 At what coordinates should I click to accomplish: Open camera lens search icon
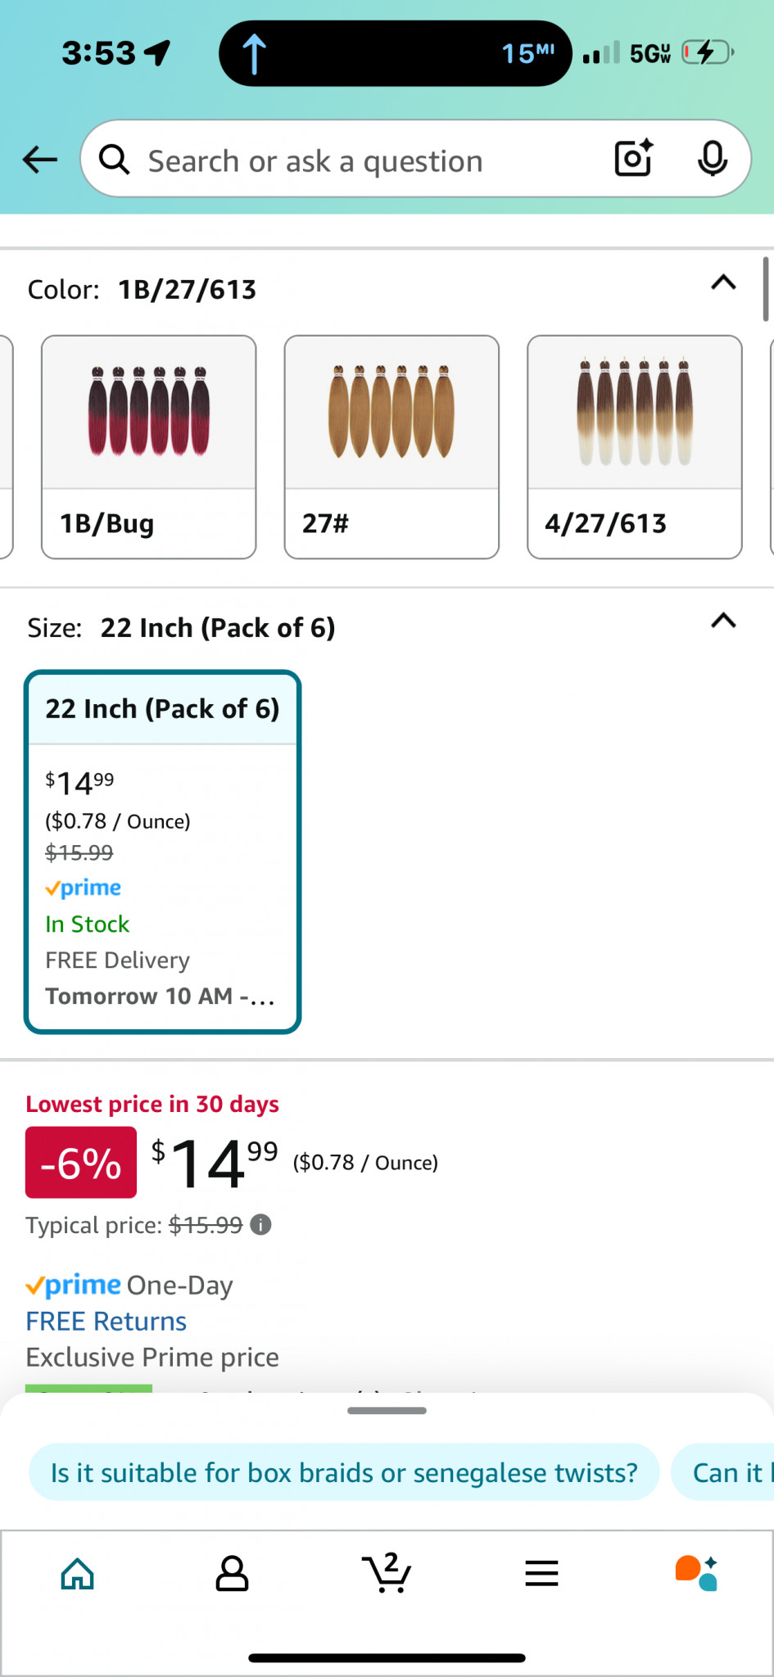pos(633,158)
